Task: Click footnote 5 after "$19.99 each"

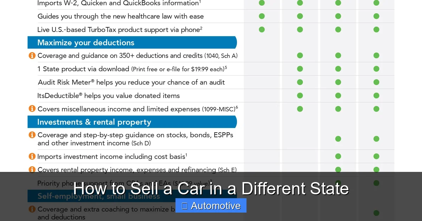Action: [225, 67]
